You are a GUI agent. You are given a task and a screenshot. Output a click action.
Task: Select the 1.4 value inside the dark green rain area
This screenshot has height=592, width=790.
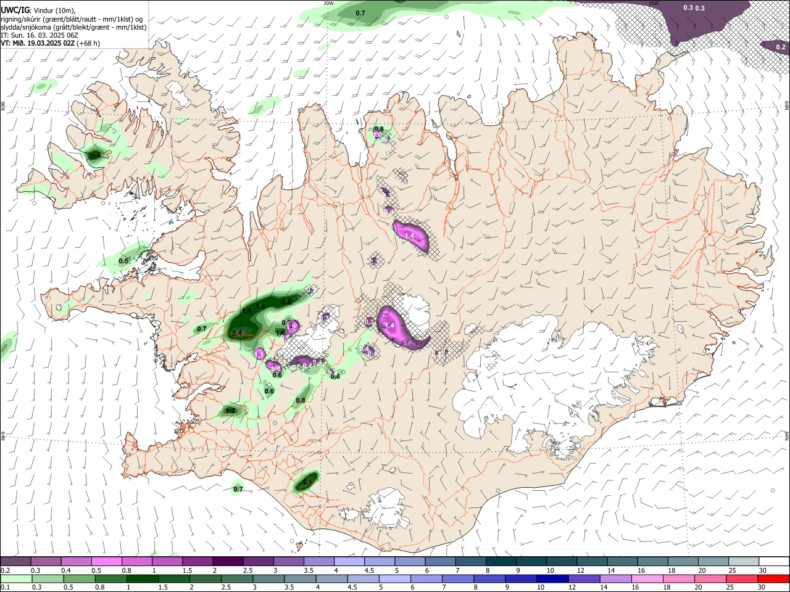[x=246, y=311]
